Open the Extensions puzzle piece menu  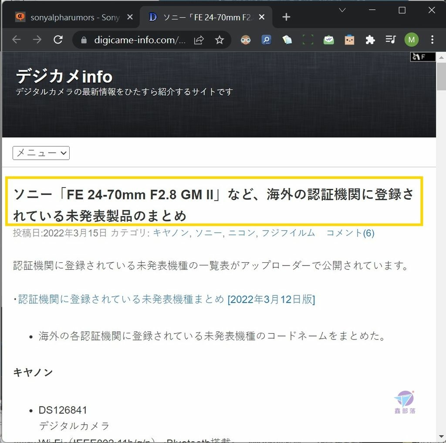370,40
